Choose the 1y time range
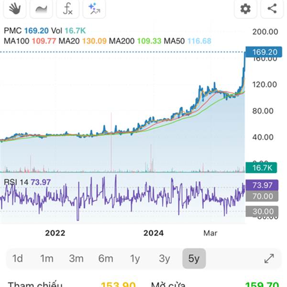The image size is (287, 287). pos(135,259)
